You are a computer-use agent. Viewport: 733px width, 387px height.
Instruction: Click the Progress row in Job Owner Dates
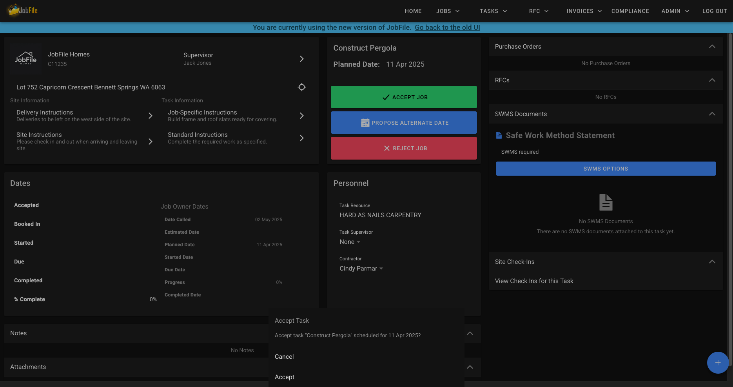click(223, 282)
